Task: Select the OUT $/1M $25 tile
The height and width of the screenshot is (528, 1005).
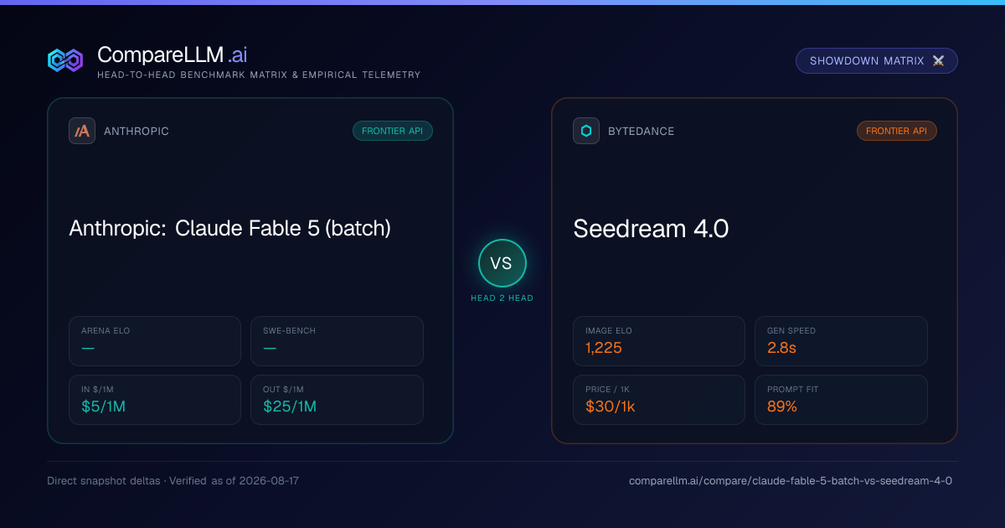Action: tap(337, 400)
